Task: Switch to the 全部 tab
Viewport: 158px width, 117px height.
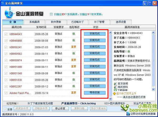Action: pyautogui.click(x=13, y=22)
